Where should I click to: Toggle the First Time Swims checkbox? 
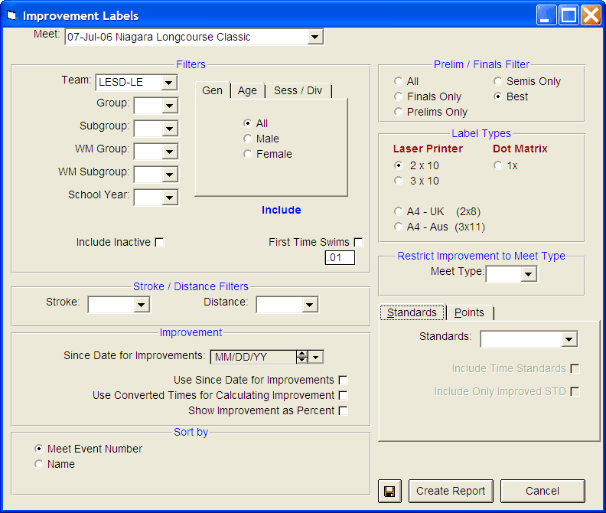[x=358, y=243]
